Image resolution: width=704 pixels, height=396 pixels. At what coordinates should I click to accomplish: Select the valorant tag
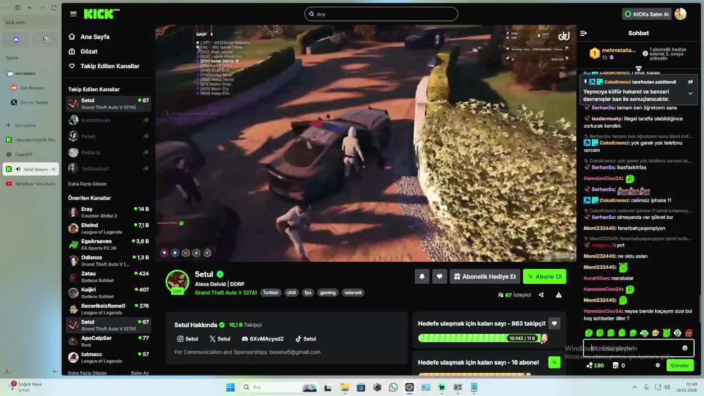point(353,293)
